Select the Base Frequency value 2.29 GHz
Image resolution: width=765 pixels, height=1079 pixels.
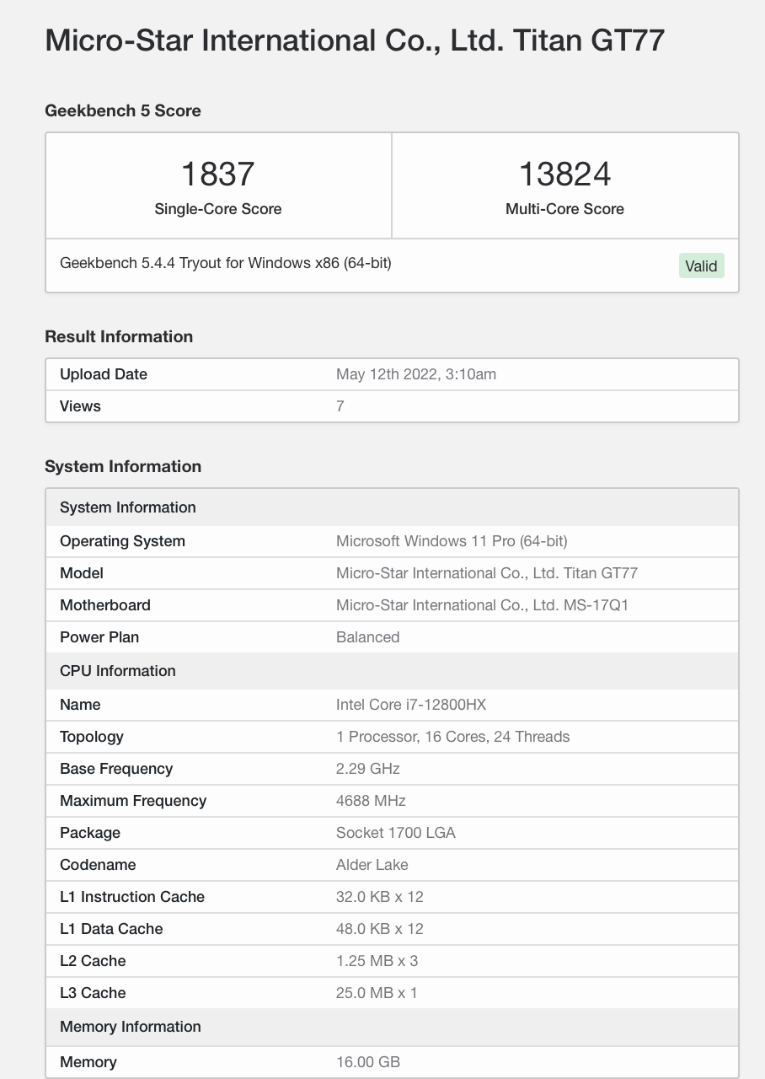(x=368, y=769)
